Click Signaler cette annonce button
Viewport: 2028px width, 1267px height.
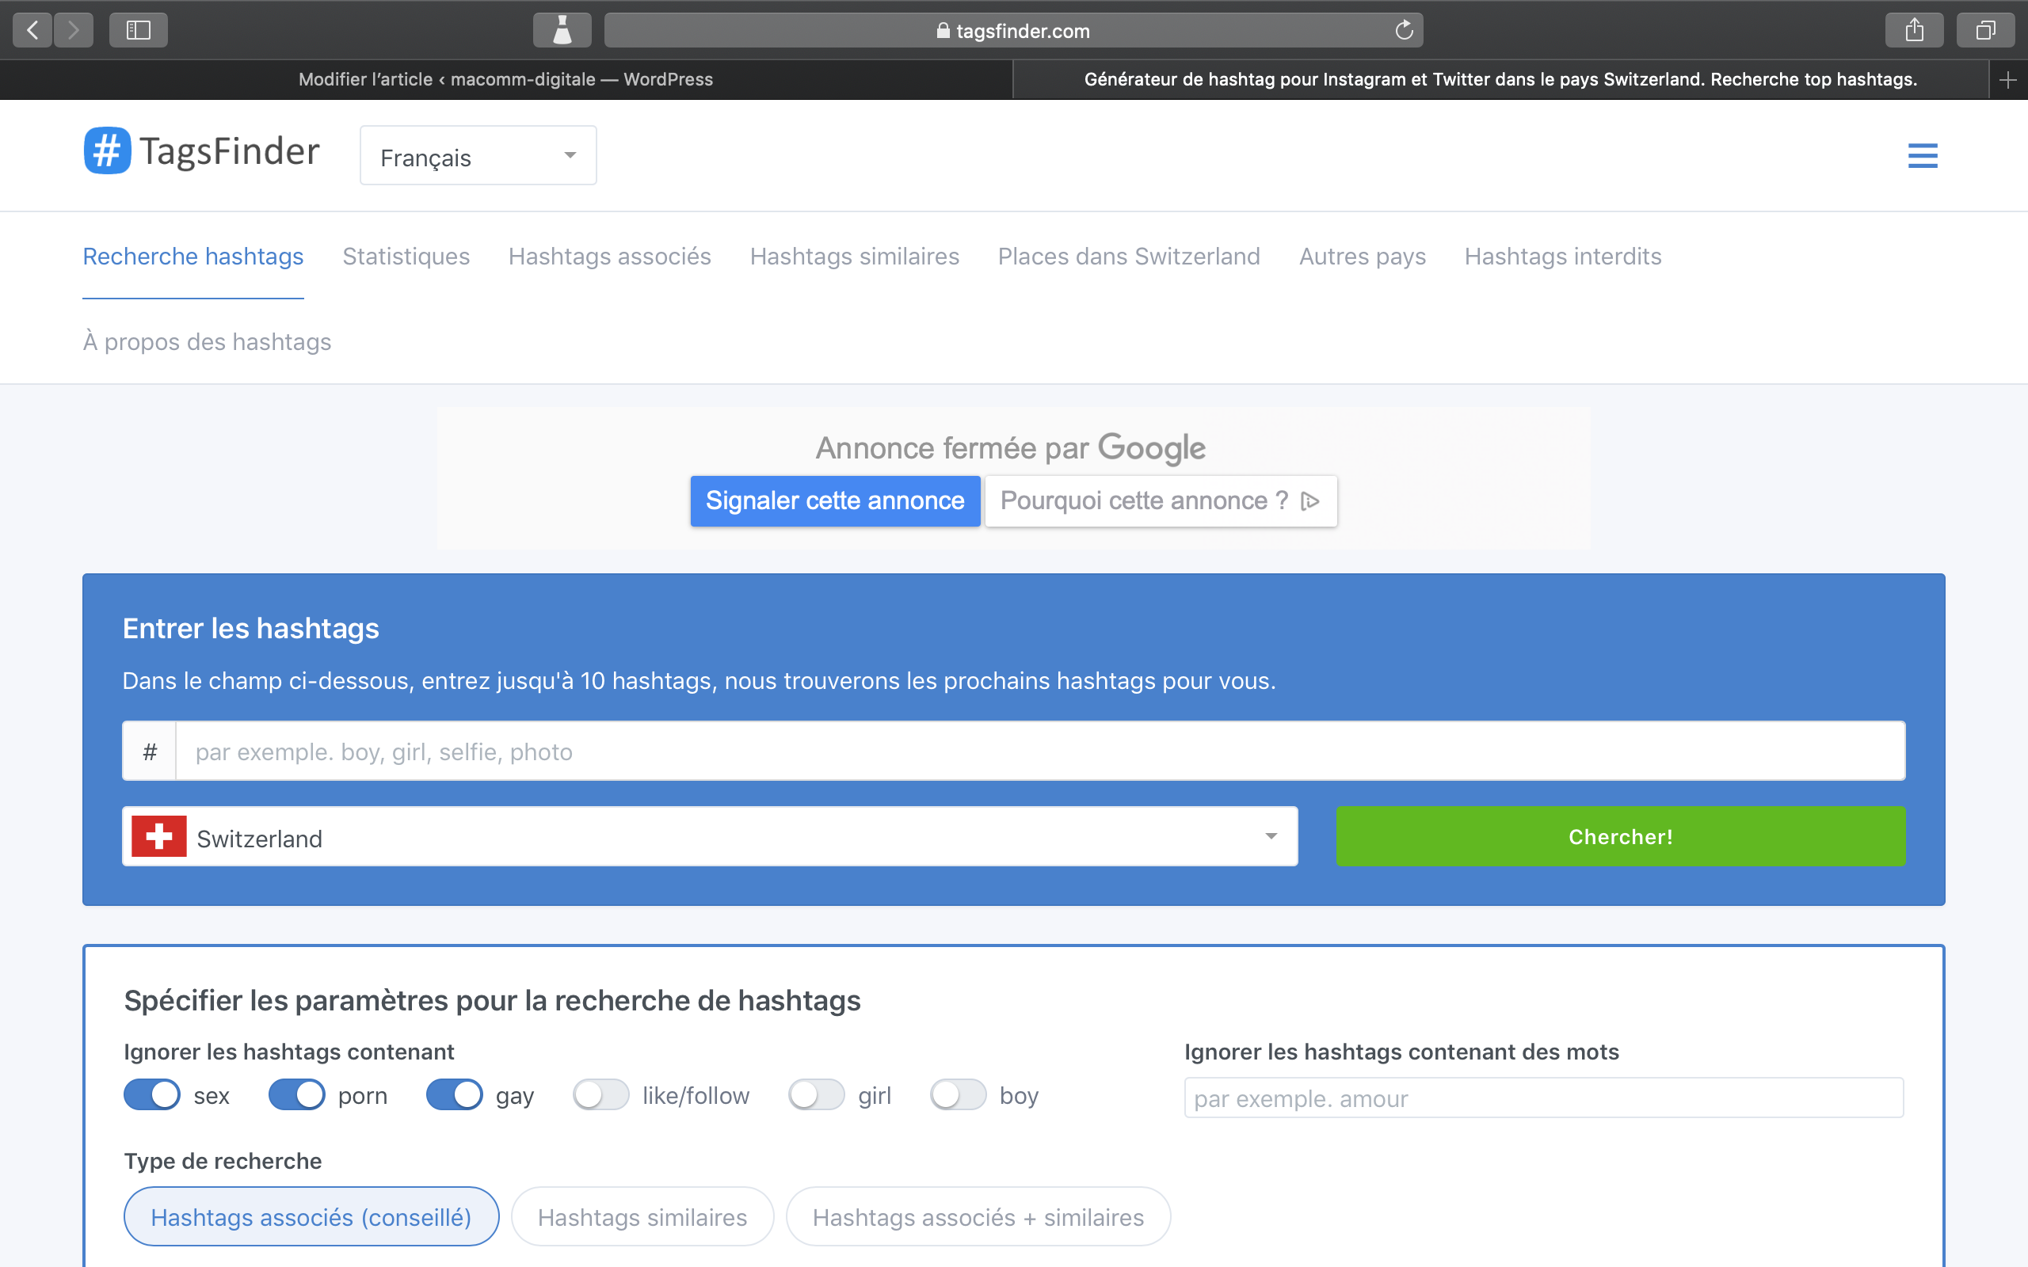click(835, 501)
